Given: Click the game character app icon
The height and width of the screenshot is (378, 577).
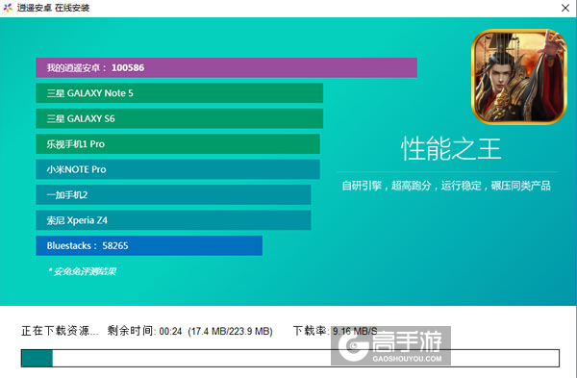Looking at the screenshot, I should [519, 77].
